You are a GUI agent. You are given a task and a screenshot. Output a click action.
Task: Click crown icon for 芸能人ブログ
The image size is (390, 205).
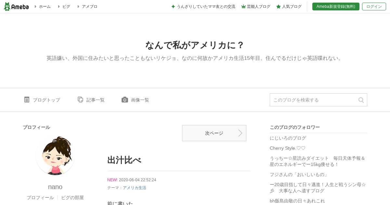click(243, 7)
